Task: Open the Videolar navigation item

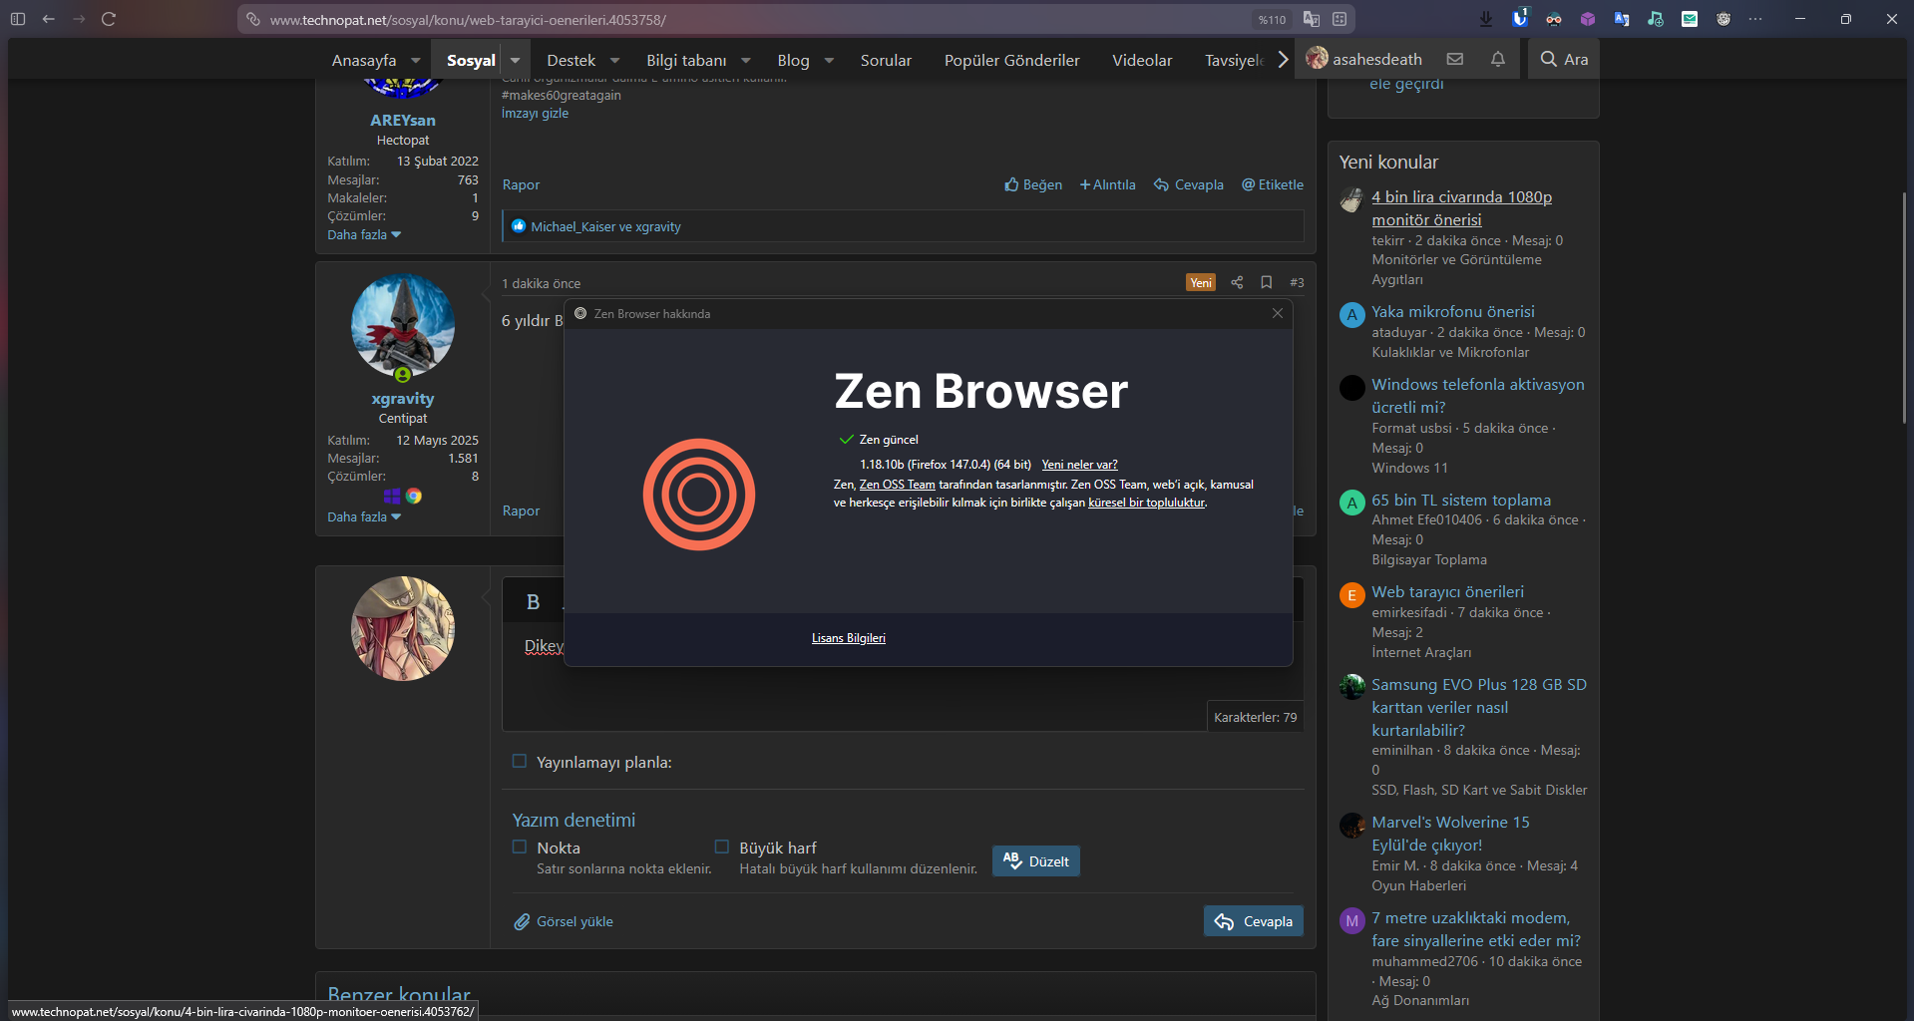Action: 1142,60
